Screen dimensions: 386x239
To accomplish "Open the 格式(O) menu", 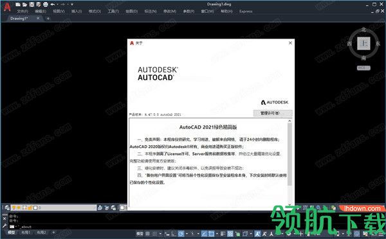I will pos(95,12).
